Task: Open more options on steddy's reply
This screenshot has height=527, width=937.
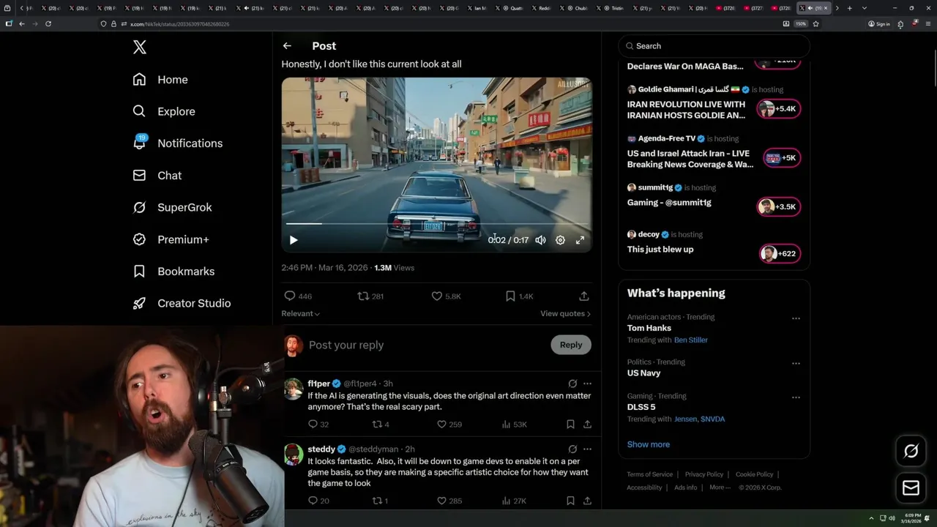Action: click(x=587, y=449)
